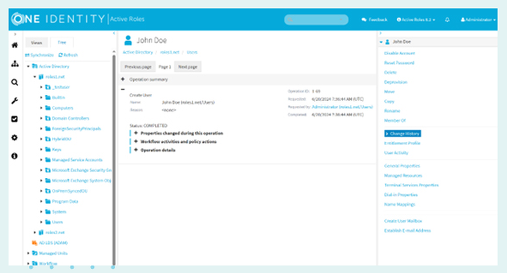This screenshot has width=507, height=273.
Task: Select Managed Service Accounts tree item
Action: click(x=77, y=160)
